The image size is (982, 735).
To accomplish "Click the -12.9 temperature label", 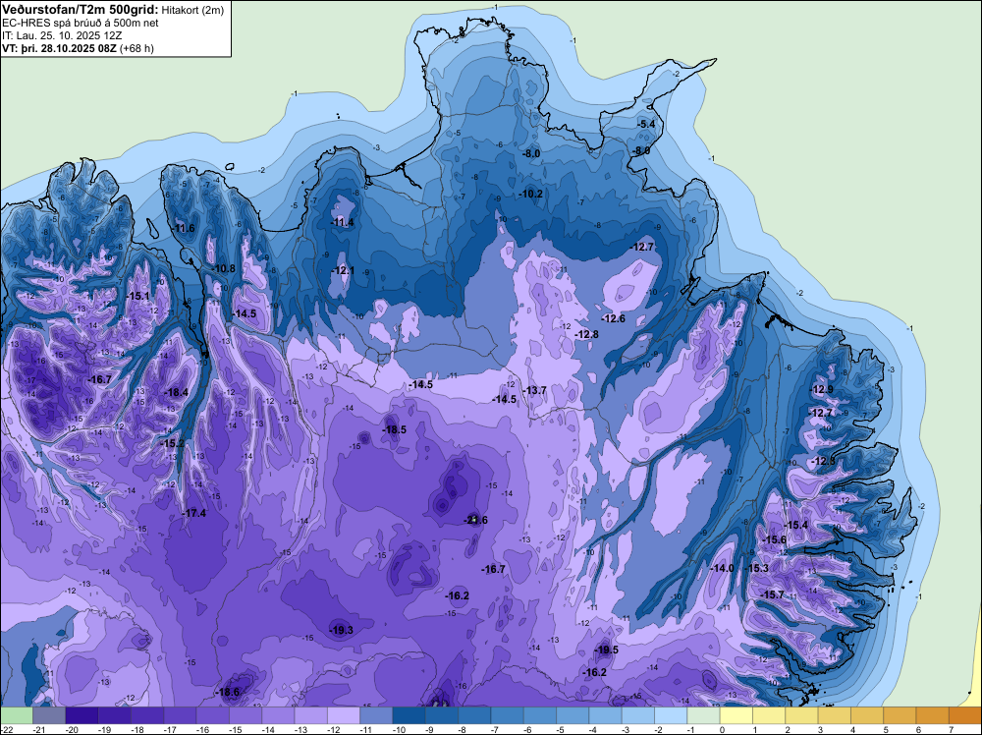I will [x=822, y=389].
